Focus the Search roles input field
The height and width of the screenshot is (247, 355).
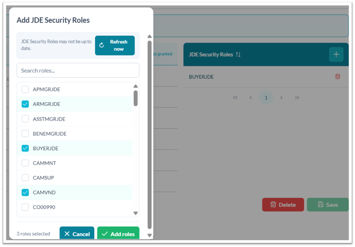pos(78,70)
